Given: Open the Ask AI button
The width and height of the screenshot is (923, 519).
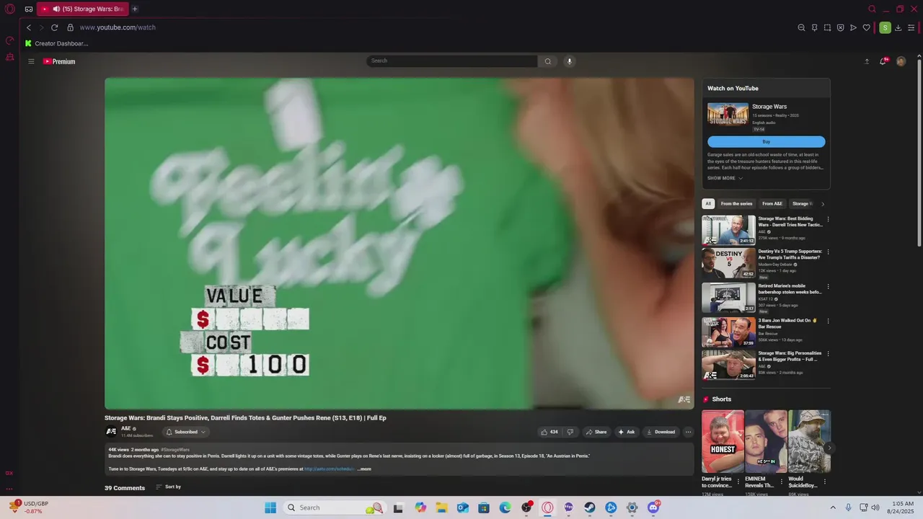Looking at the screenshot, I should pos(627,432).
